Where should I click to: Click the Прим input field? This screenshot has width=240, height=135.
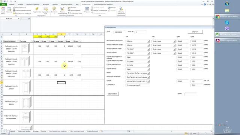190,94
